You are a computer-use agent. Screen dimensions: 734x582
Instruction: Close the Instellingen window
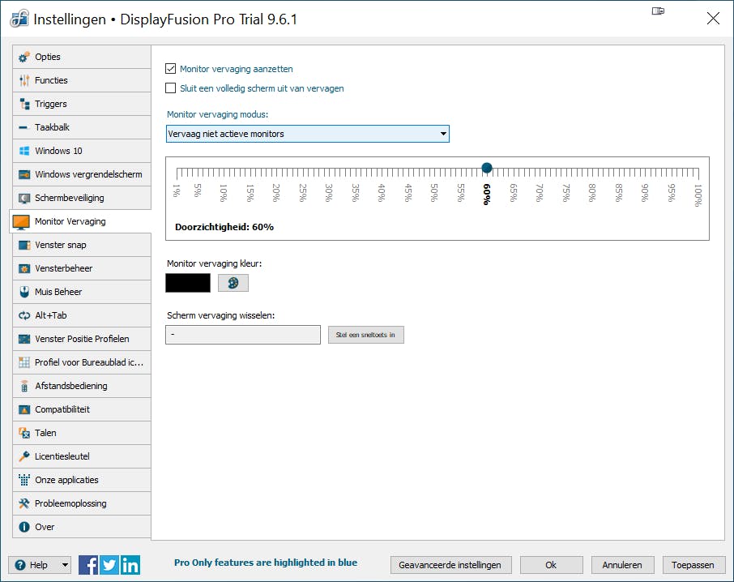point(713,19)
